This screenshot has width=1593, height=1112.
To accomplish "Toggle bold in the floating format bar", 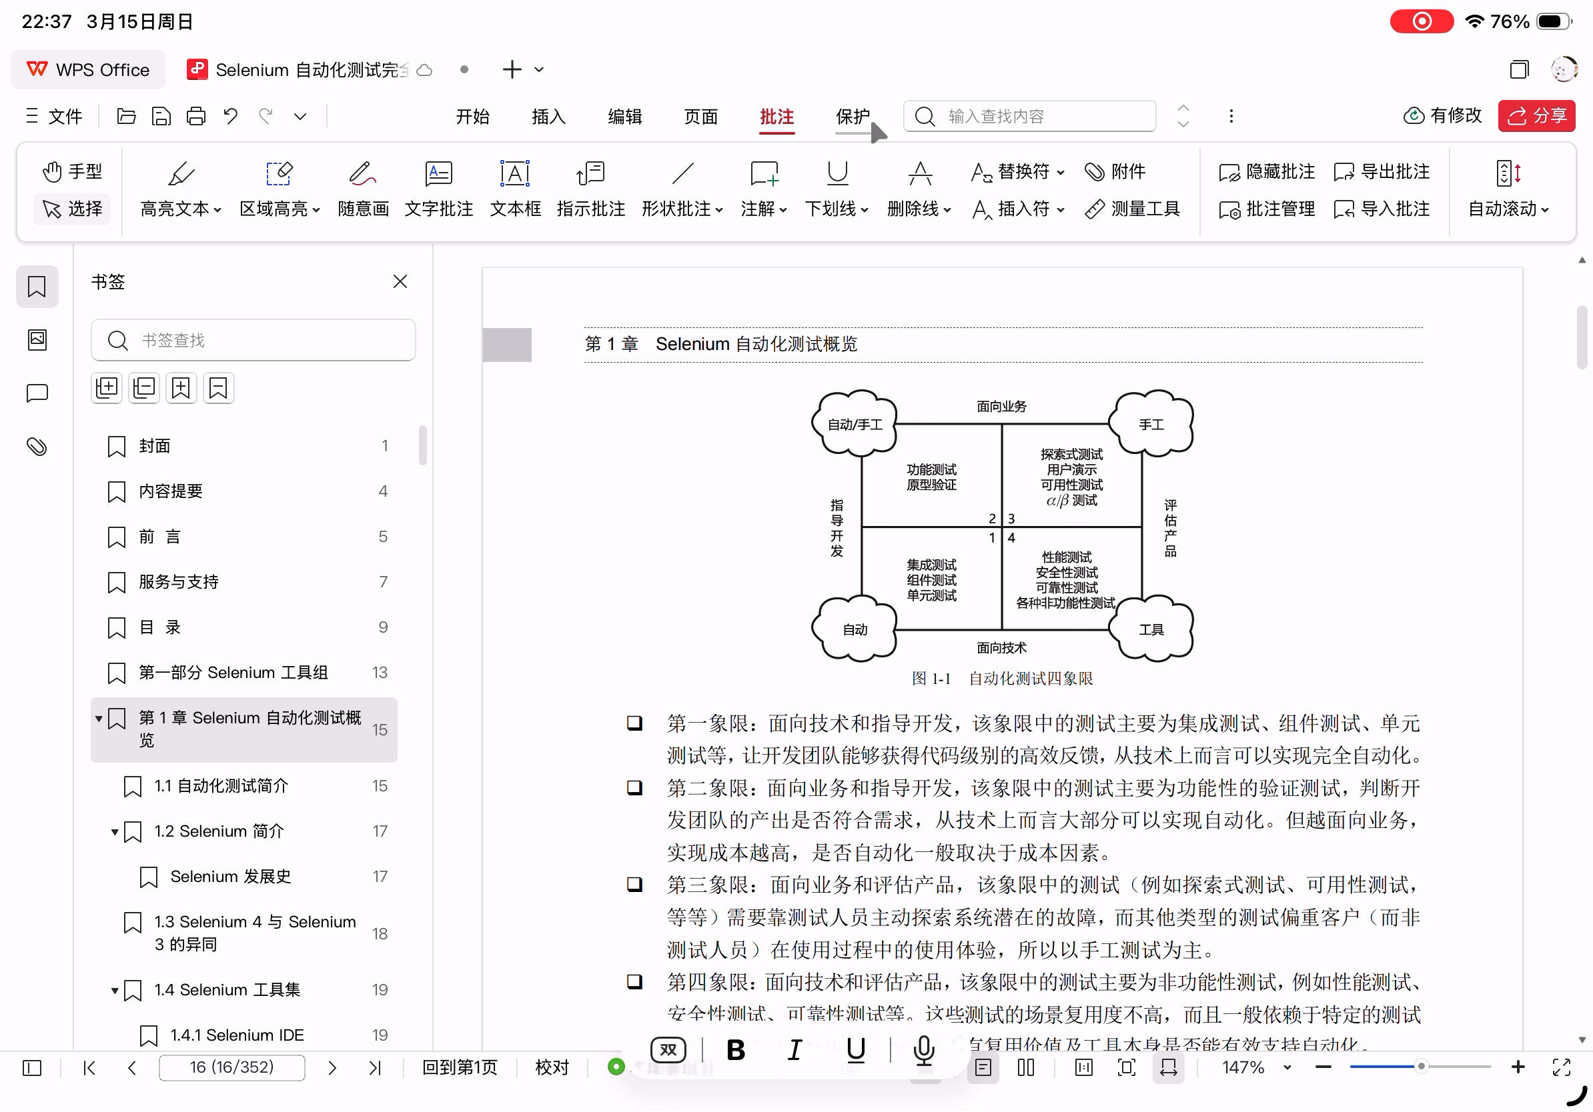I will [x=735, y=1050].
